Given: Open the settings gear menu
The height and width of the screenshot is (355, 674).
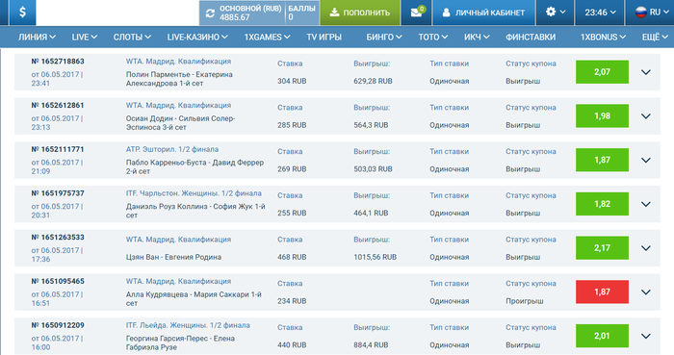Looking at the screenshot, I should [555, 13].
